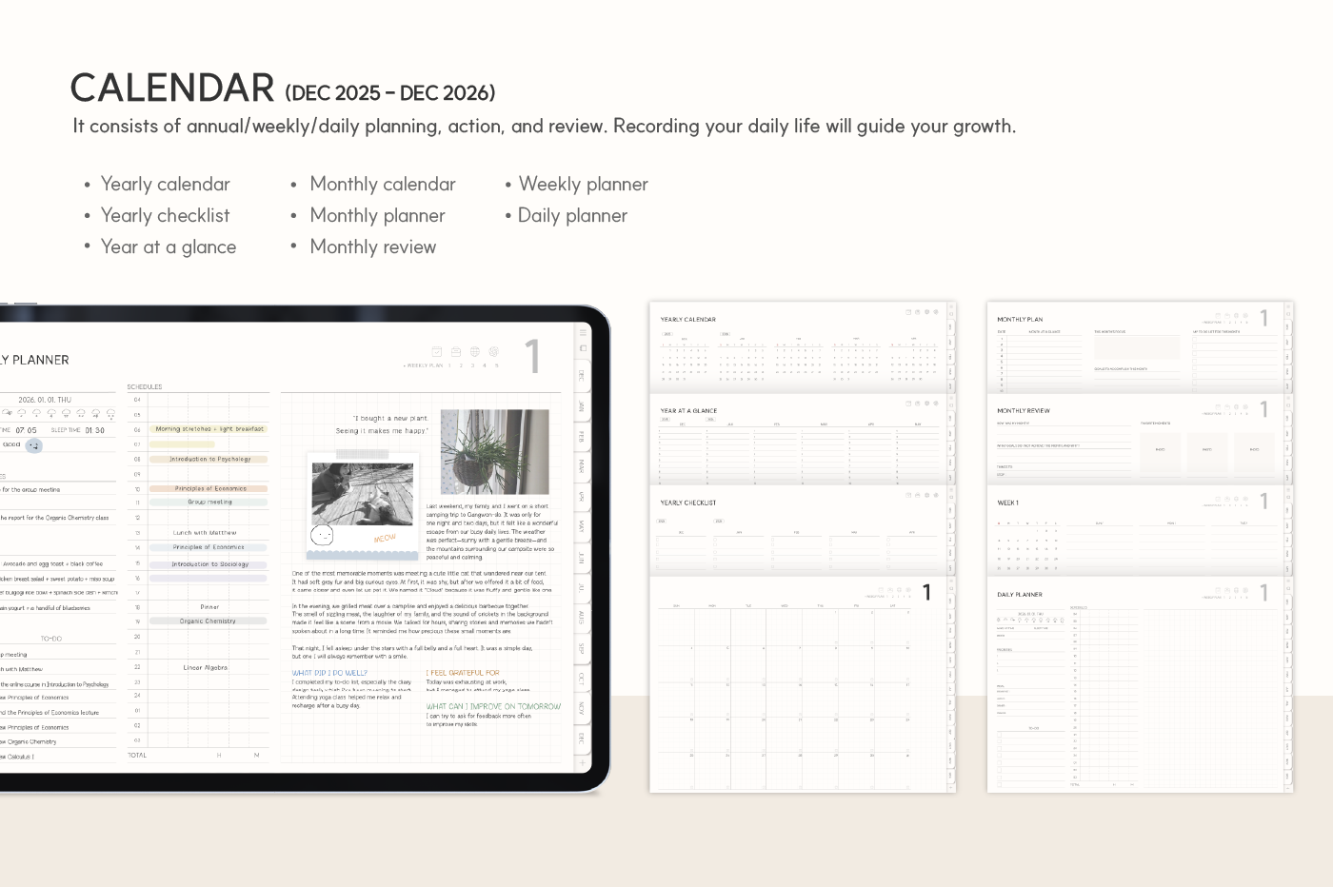Click the page icon below the hamburger menu
This screenshot has height=887, width=1333.
(583, 348)
